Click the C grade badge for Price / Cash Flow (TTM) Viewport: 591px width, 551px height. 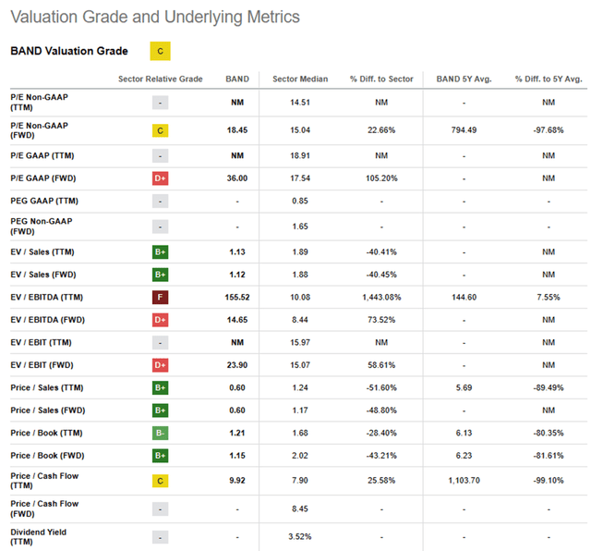(x=160, y=481)
